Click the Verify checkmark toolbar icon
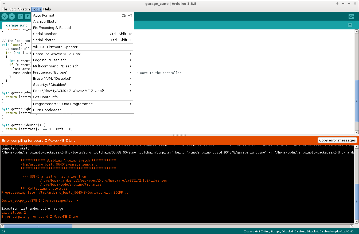 coord(5,17)
